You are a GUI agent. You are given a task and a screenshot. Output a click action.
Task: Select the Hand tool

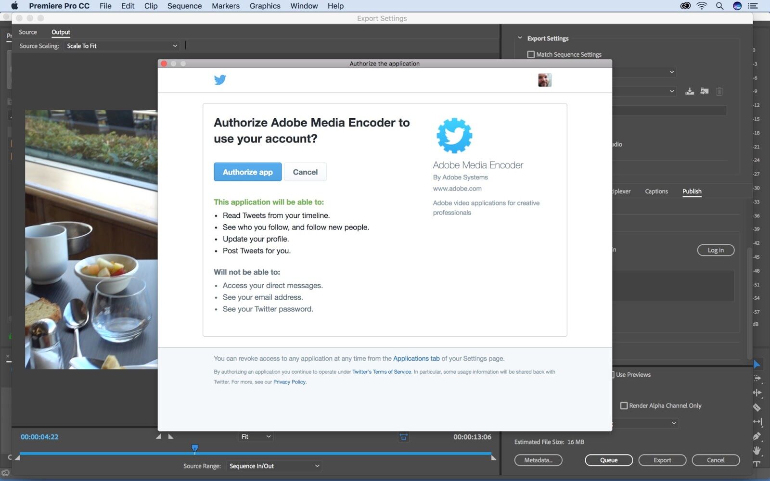coord(757,450)
